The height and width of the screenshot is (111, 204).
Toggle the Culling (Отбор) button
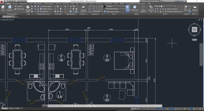tap(128, 8)
